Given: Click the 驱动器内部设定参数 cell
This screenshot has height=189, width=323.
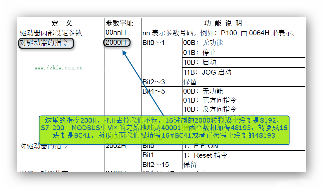Looking at the screenshot, I should tap(51, 33).
